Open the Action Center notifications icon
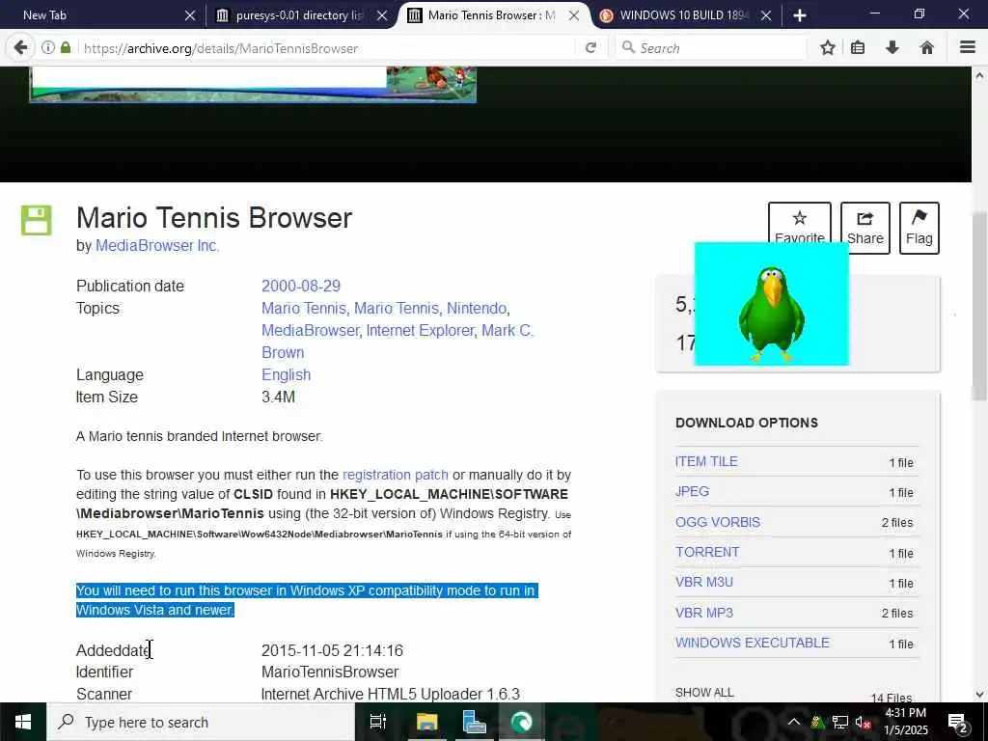The height and width of the screenshot is (741, 988). [958, 722]
